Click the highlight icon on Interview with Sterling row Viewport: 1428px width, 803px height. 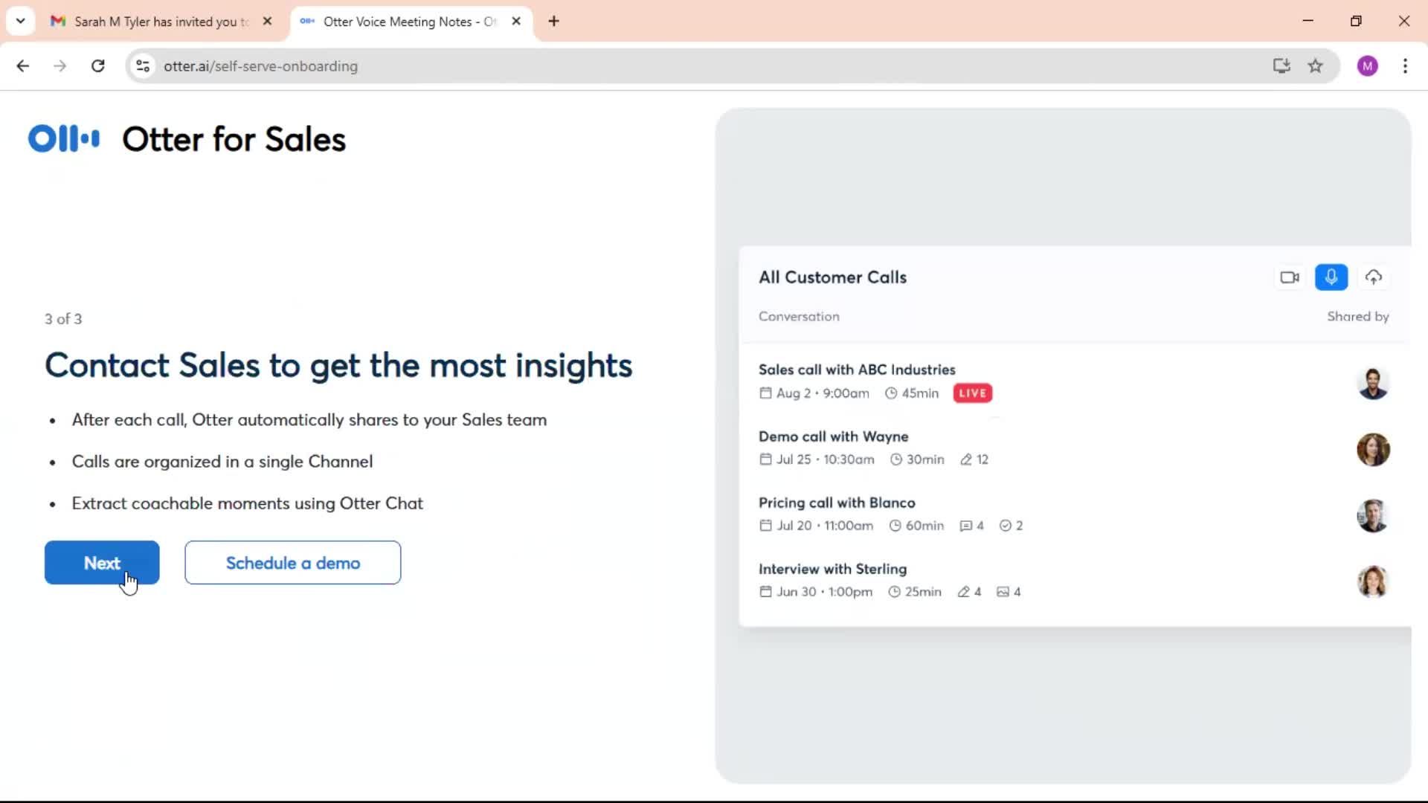pos(964,592)
